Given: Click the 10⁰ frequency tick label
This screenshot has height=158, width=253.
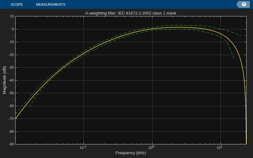Looking at the screenshot, I should coord(151,147).
